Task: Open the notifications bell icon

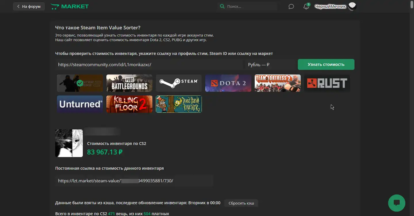Action: (306, 6)
